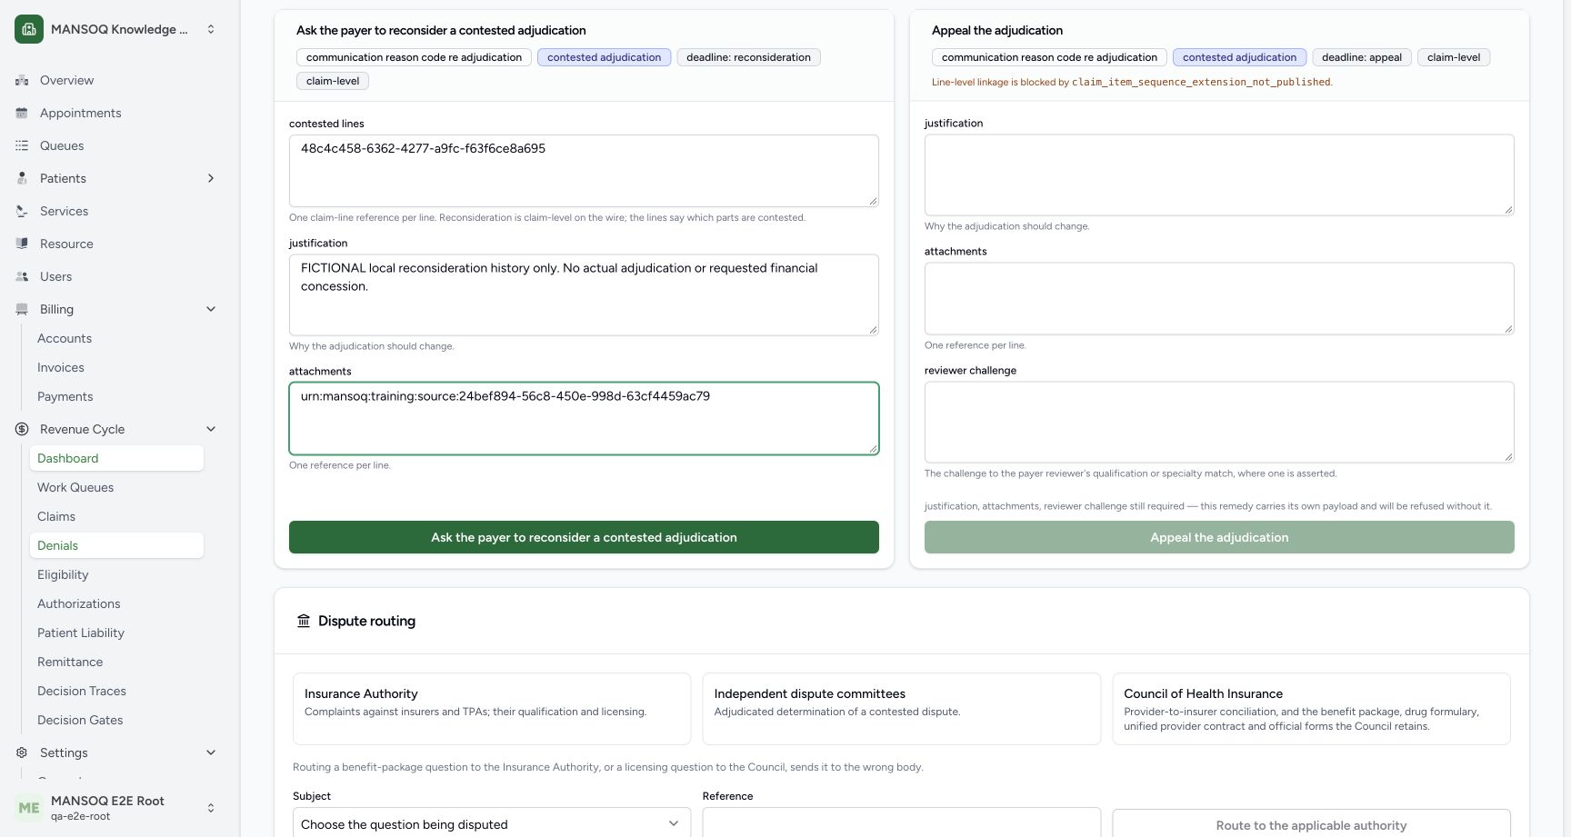Image resolution: width=1571 pixels, height=837 pixels.
Task: Open Decision Traces
Action: 116,691
